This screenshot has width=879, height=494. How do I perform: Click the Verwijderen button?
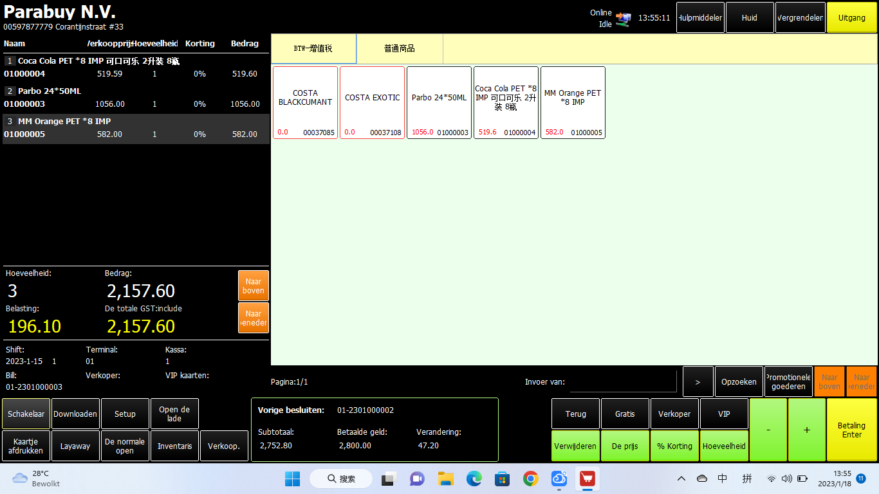[x=575, y=446]
